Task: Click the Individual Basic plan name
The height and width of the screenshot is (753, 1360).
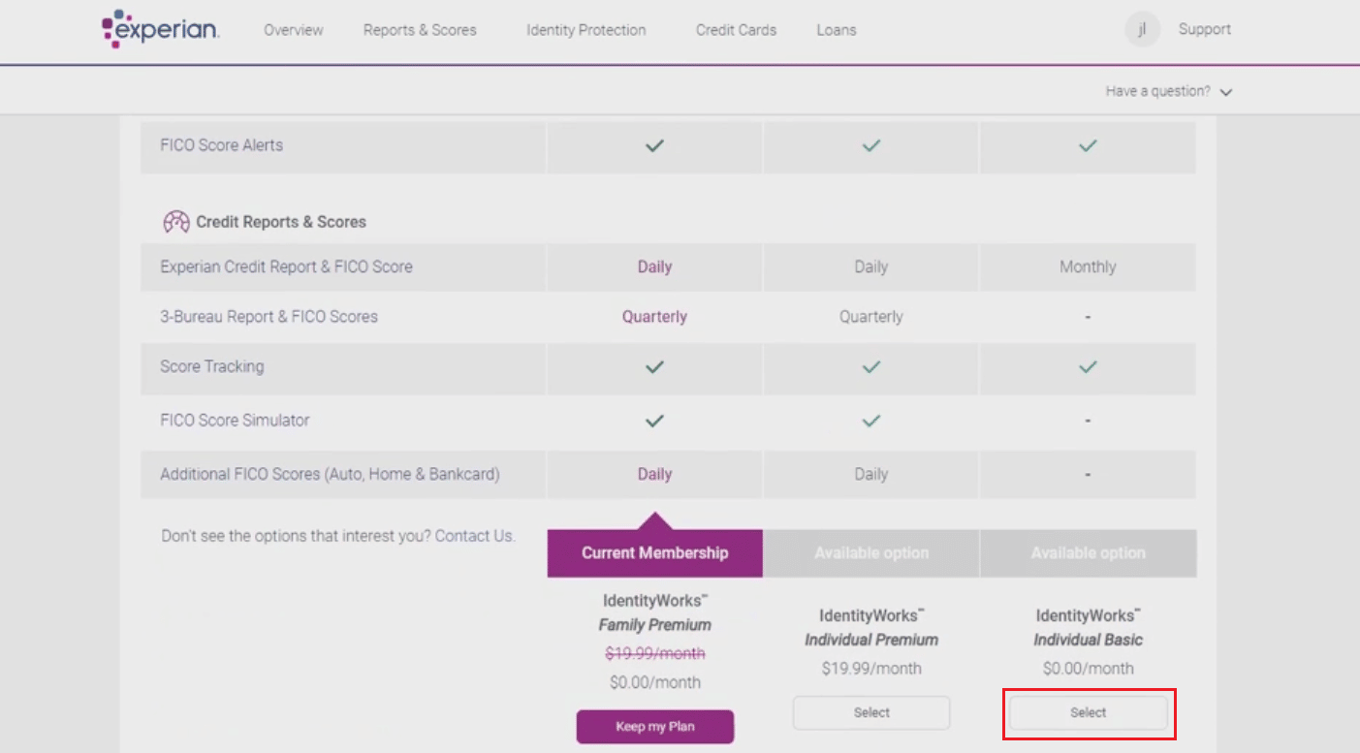Action: [x=1088, y=640]
